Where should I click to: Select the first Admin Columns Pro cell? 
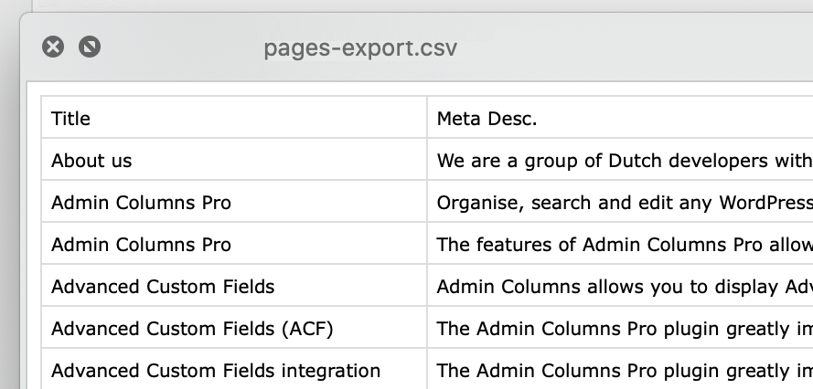point(233,203)
